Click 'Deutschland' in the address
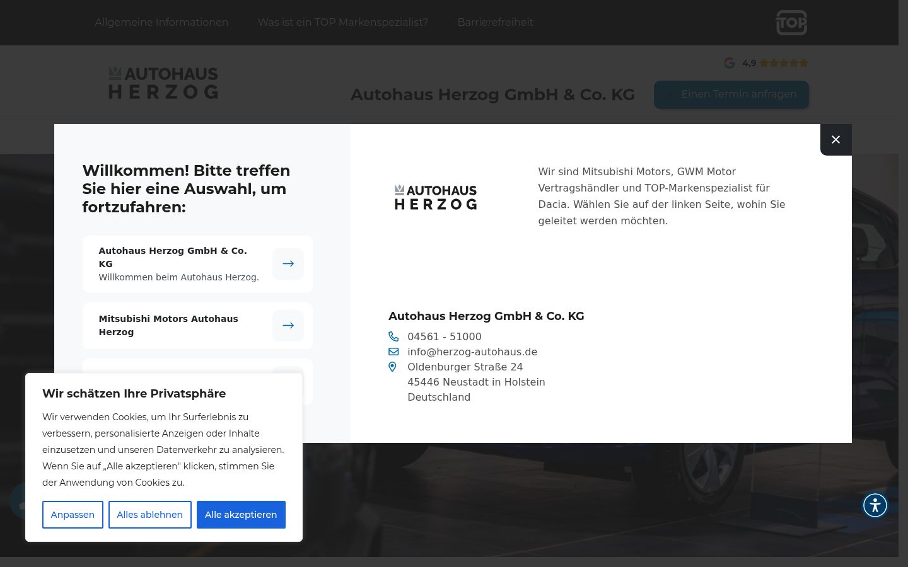 coord(439,397)
